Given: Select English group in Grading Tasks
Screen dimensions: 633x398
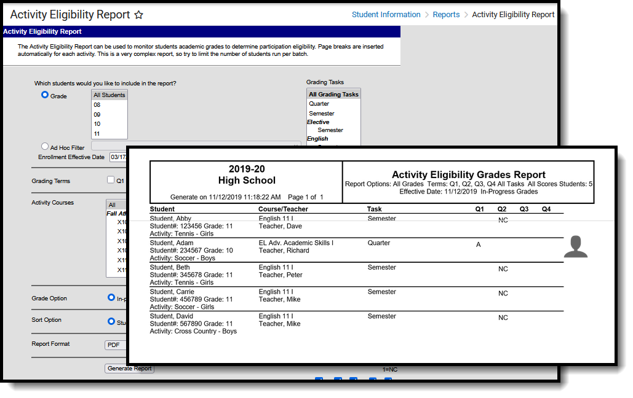Looking at the screenshot, I should coord(317,139).
